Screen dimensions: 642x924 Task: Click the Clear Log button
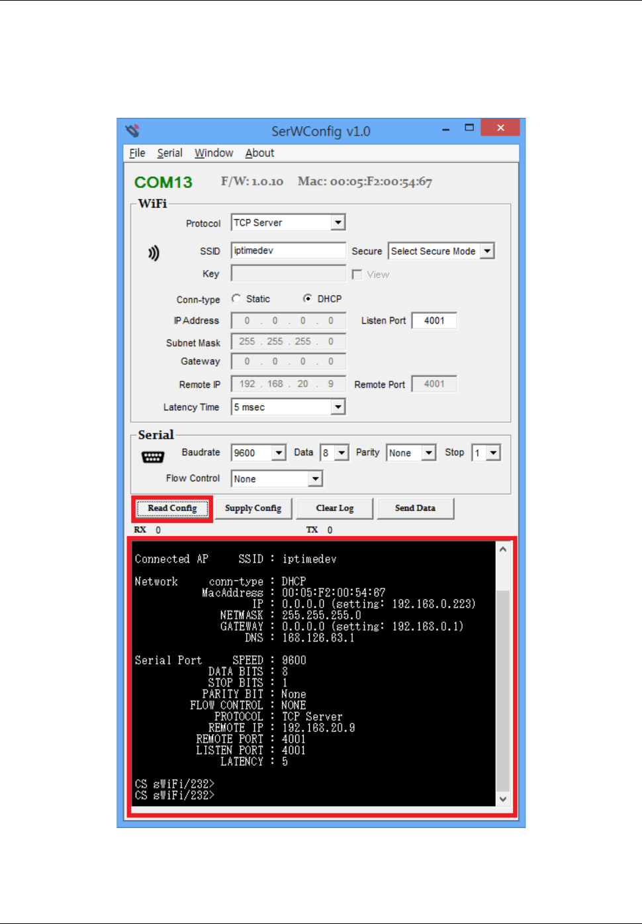335,508
